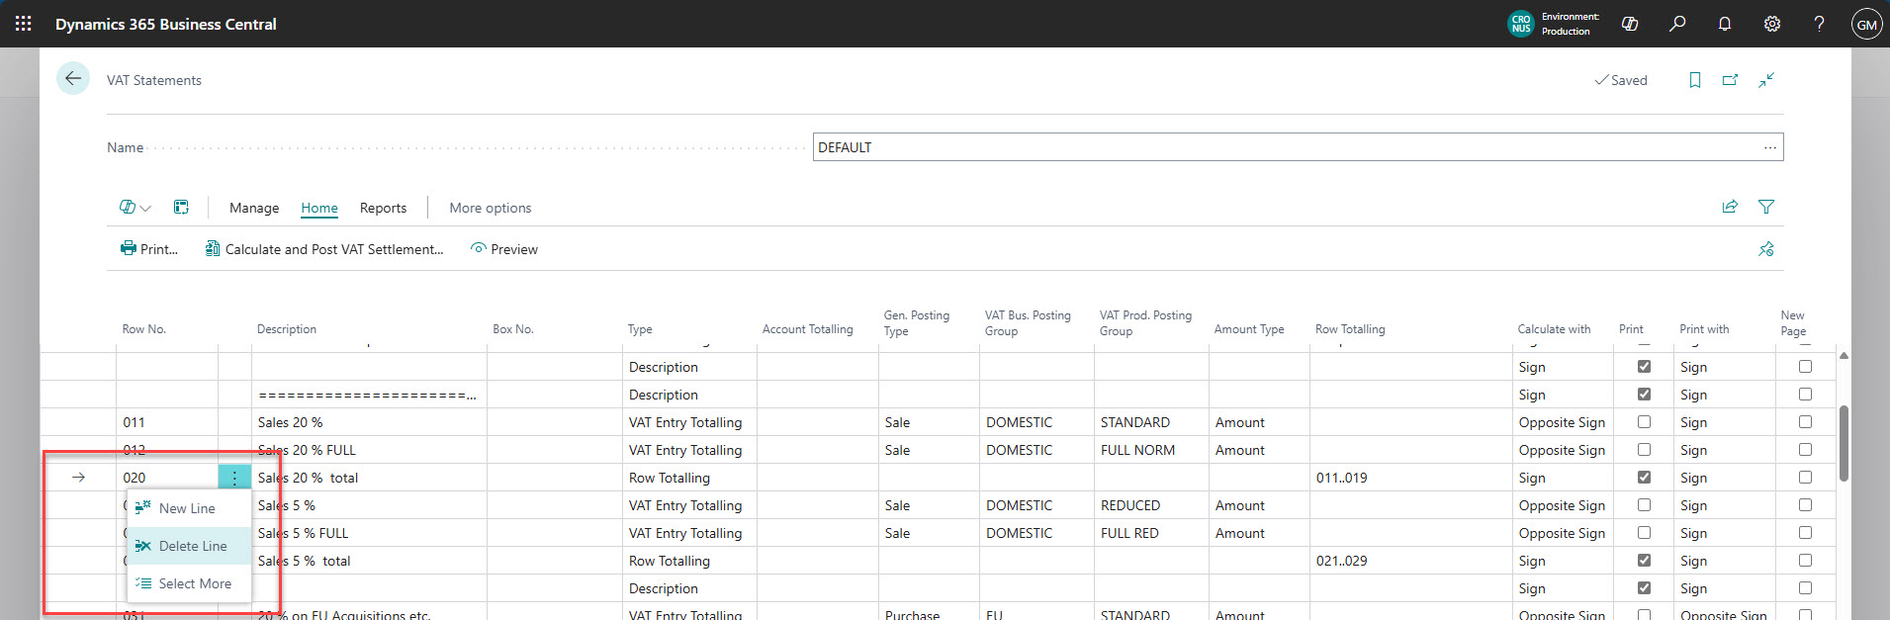Screen dimensions: 1890x620
Task: Click the Preview action
Action: pyautogui.click(x=504, y=249)
